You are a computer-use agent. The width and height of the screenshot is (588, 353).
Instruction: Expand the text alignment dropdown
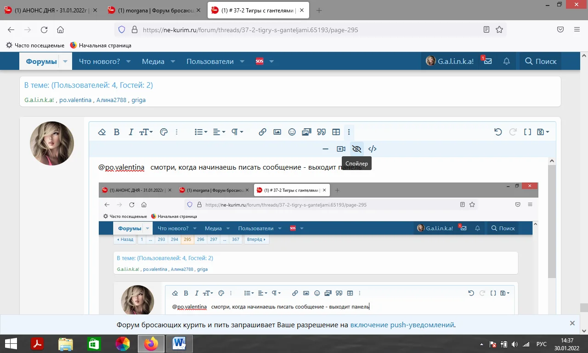[x=219, y=132]
